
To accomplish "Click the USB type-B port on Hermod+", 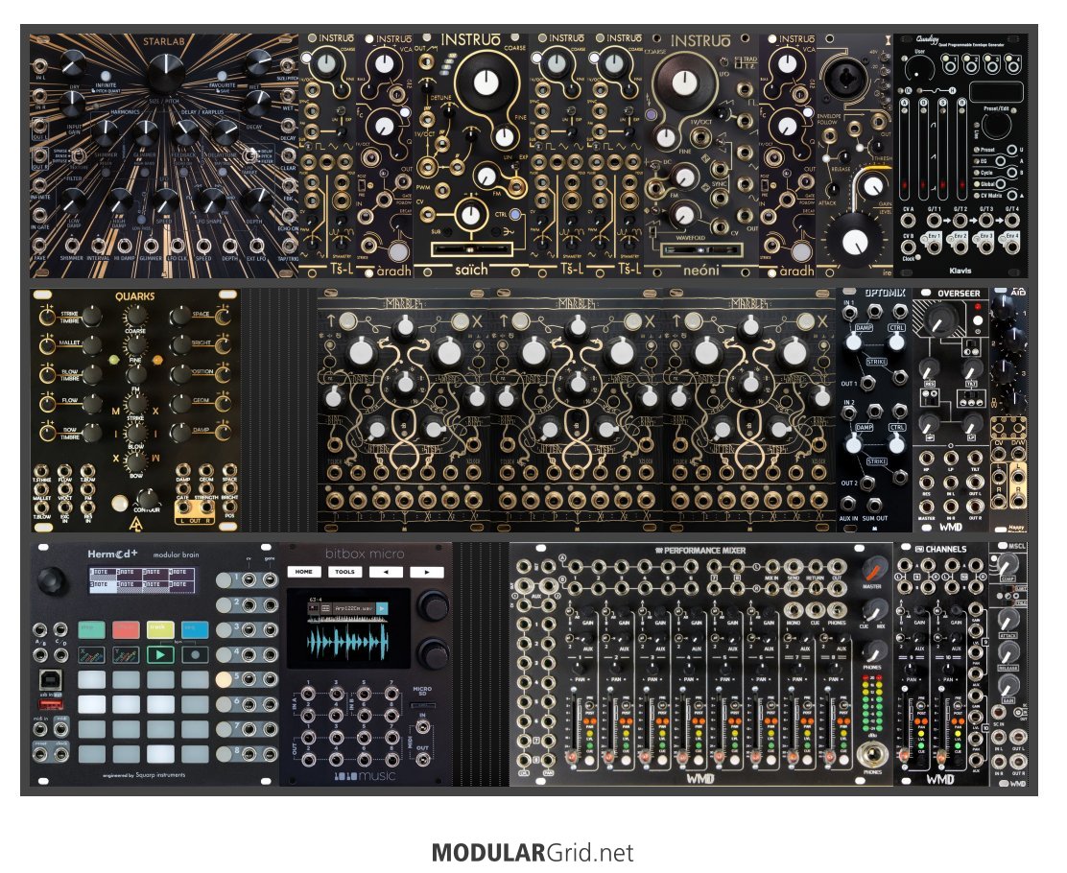I will (x=52, y=678).
